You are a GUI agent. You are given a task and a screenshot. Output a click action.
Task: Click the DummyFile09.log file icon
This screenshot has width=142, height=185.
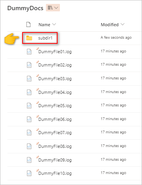[29, 160]
